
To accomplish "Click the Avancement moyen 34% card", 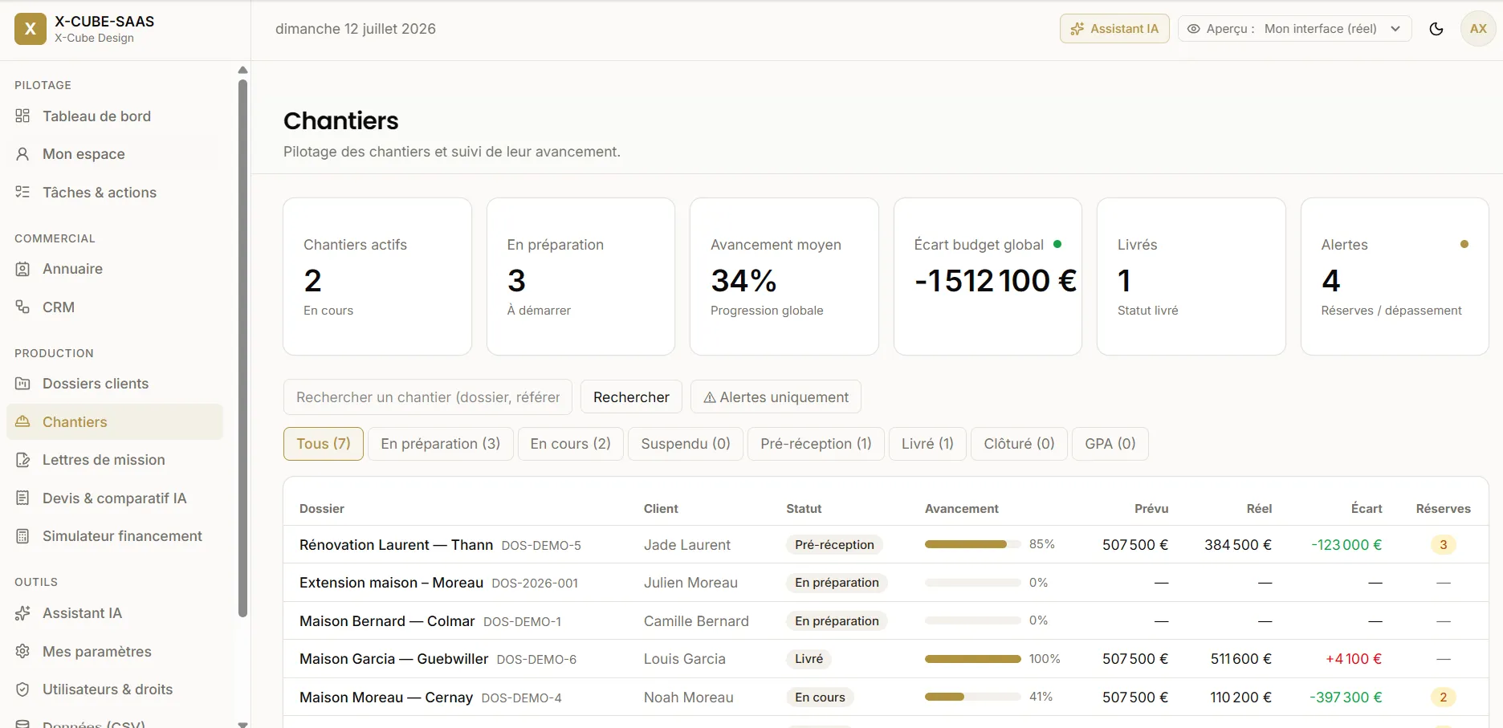I will [784, 276].
